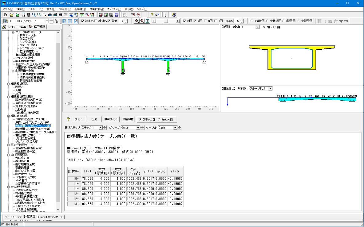The height and width of the screenshot is (227, 364).
Task: Collapse the 鋼材計算結果 tree node
Action: pyautogui.click(x=9, y=116)
